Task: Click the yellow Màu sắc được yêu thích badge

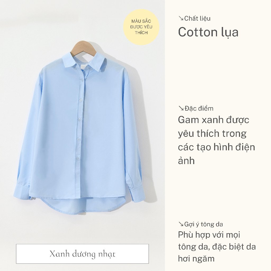Action: click(141, 27)
